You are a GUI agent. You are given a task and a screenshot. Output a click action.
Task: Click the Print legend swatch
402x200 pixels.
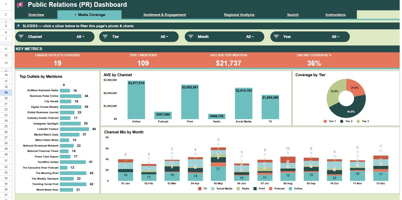click(255, 188)
